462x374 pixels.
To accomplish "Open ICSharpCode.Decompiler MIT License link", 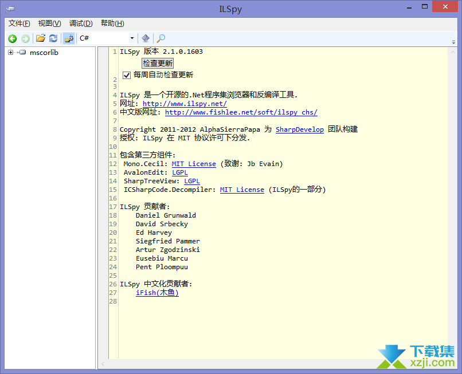I will (242, 190).
